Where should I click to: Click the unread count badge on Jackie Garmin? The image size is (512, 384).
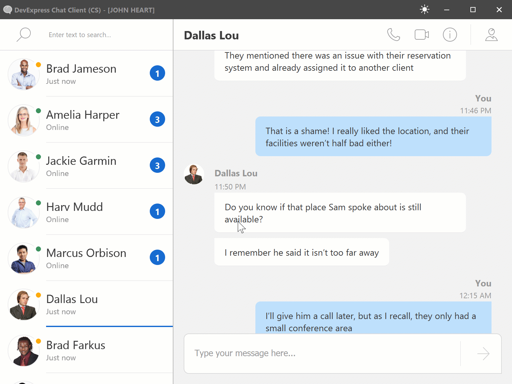(157, 165)
